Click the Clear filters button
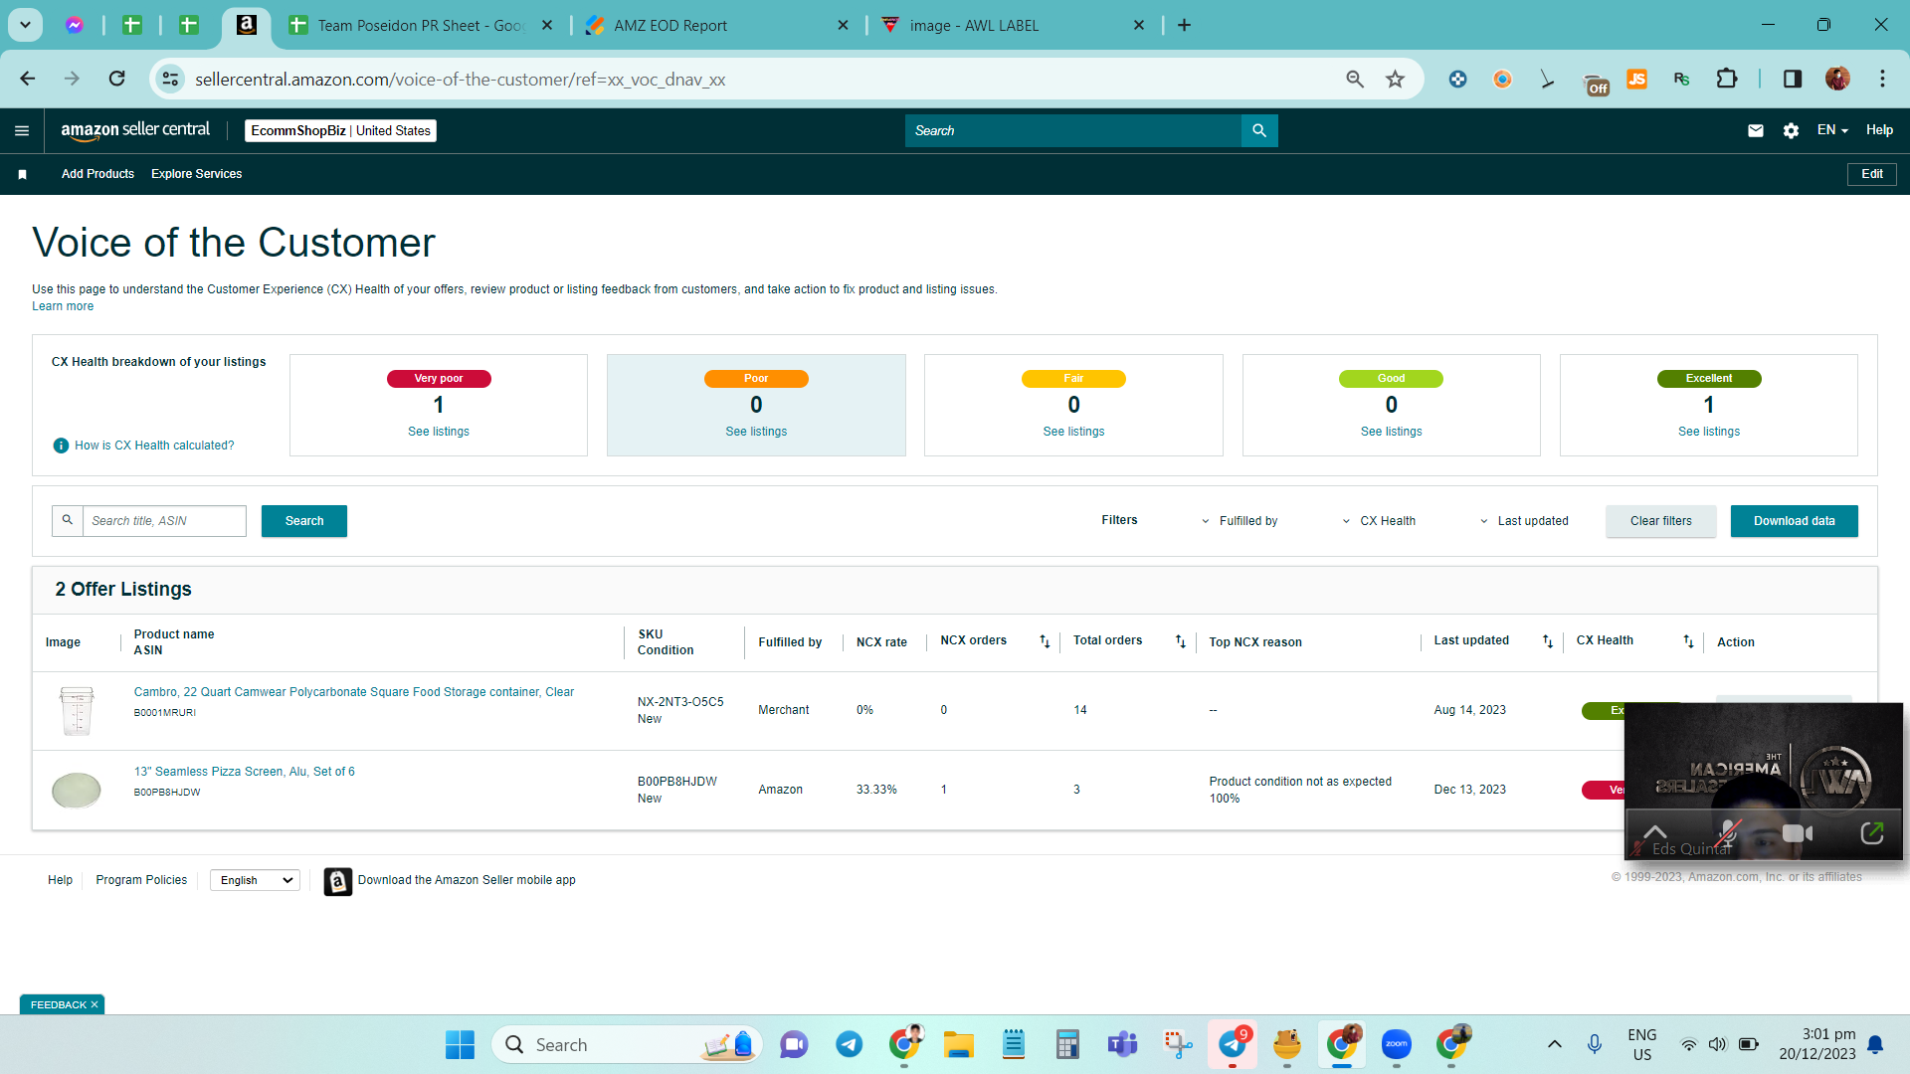Image resolution: width=1910 pixels, height=1074 pixels. click(1660, 521)
